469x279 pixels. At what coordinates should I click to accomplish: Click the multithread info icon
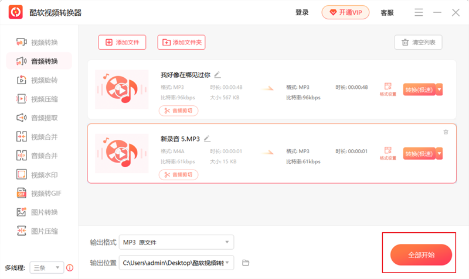[70, 268]
